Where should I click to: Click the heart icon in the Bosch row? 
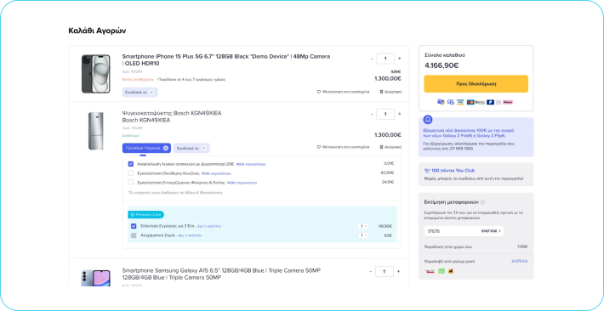tap(318, 147)
